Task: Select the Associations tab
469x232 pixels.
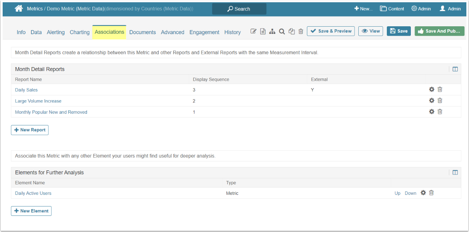Action: pyautogui.click(x=109, y=32)
